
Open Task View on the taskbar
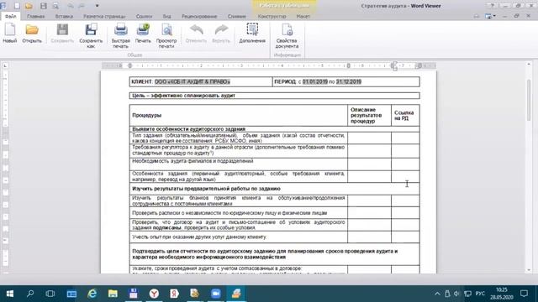coord(50,294)
